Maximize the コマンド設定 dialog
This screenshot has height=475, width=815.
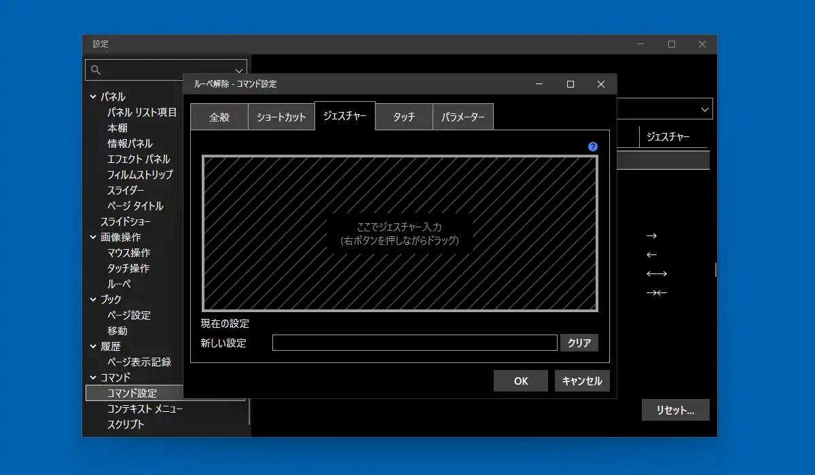[570, 84]
